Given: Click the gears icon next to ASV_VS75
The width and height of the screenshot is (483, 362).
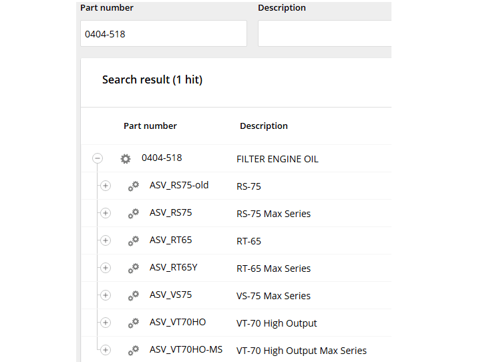Looking at the screenshot, I should click(x=134, y=295).
